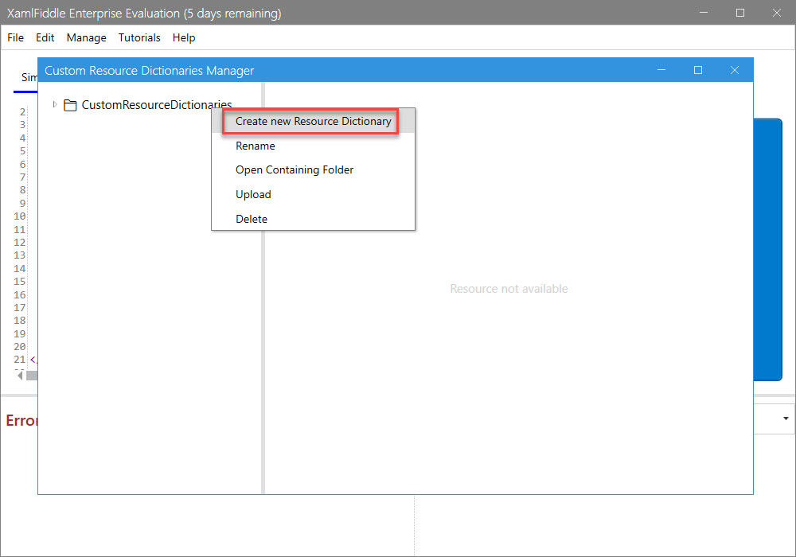Open the Help menu
Screen dimensions: 796x557
tap(184, 37)
